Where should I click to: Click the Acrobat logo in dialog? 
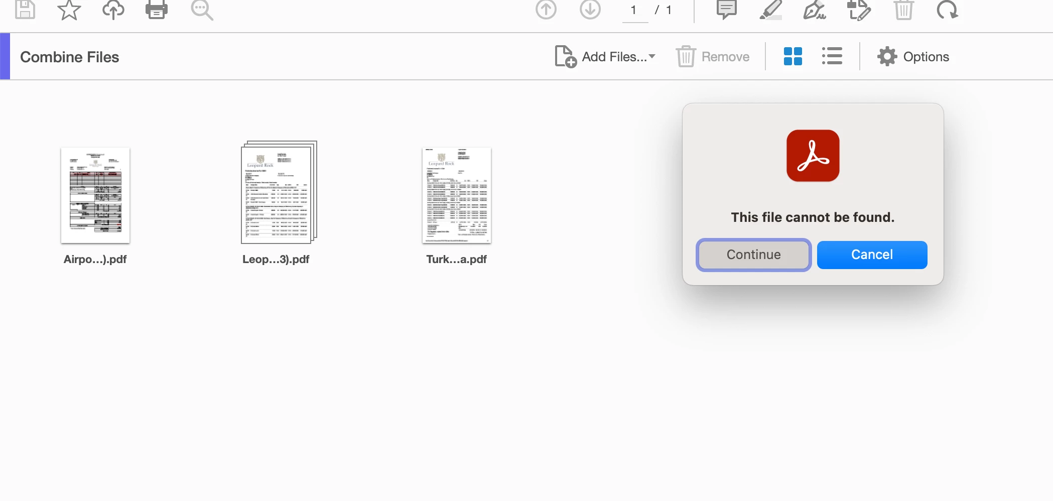(x=813, y=156)
